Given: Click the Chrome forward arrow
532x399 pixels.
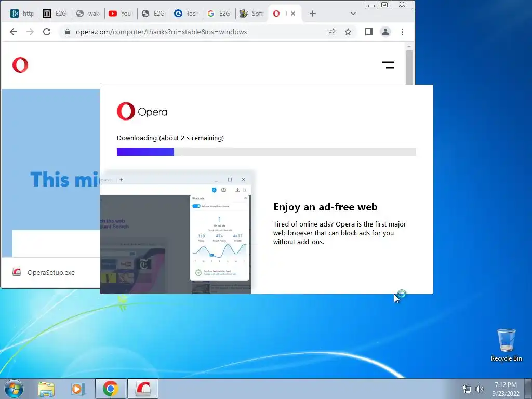Looking at the screenshot, I should [30, 32].
